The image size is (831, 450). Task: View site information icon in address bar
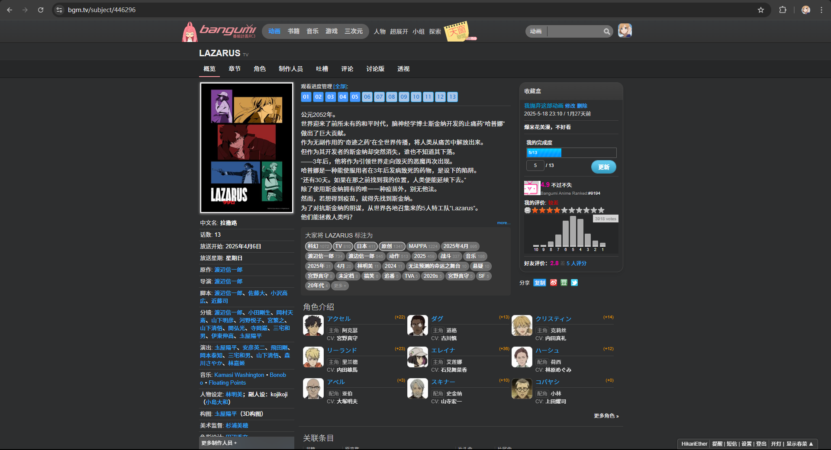59,10
